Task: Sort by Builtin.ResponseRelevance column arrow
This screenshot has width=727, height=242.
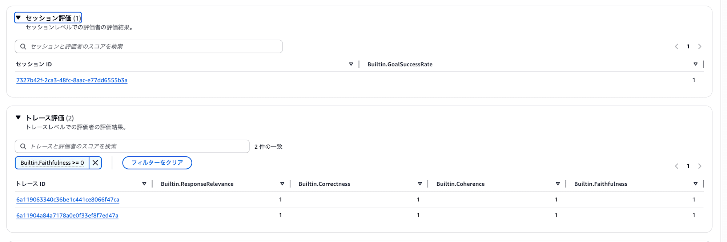Action: click(282, 184)
